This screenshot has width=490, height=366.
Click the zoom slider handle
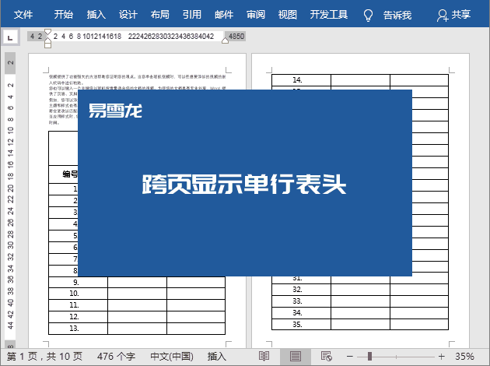click(x=369, y=356)
